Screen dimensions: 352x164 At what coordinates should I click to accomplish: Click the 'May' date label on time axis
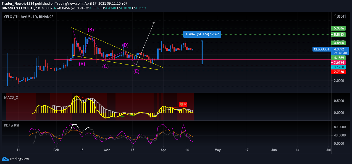218,150
